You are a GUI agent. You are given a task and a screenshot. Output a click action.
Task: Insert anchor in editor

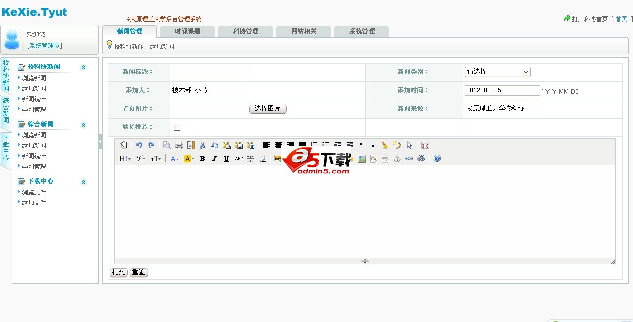[397, 159]
